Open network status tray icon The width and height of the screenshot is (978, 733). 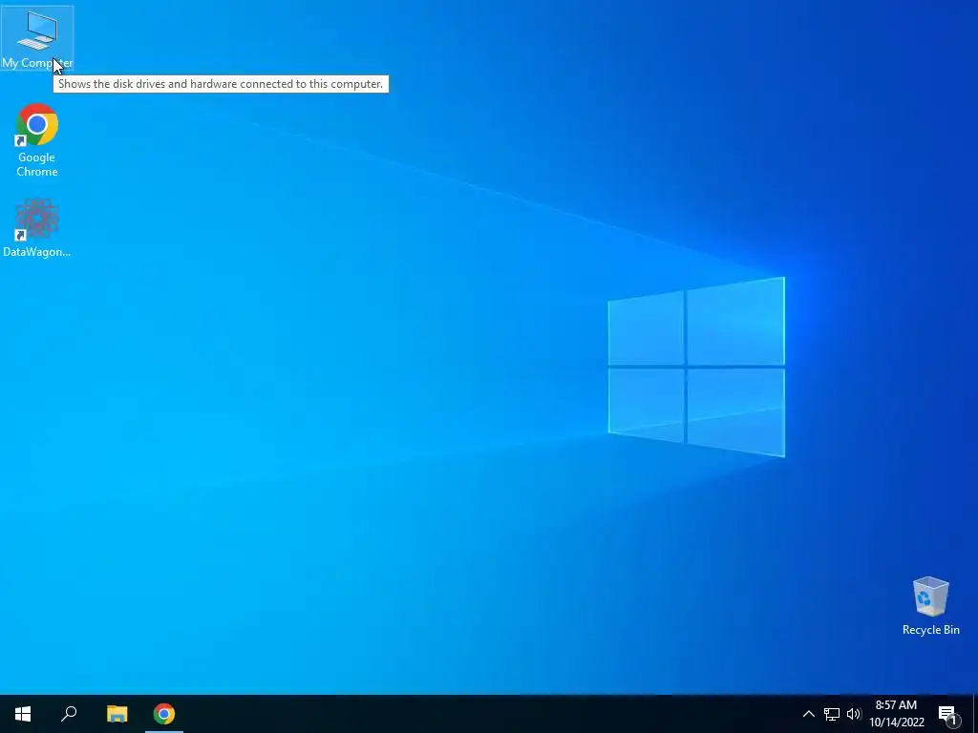pyautogui.click(x=832, y=714)
